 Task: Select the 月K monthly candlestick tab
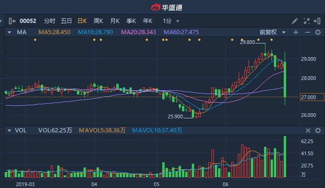tap(115, 21)
